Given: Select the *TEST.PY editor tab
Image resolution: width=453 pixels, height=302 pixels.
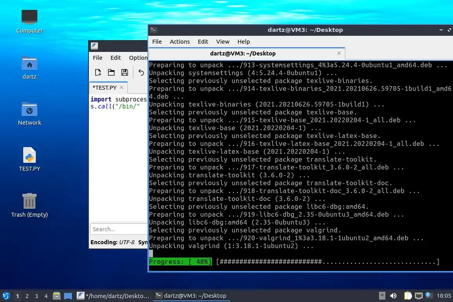Looking at the screenshot, I should coord(108,88).
